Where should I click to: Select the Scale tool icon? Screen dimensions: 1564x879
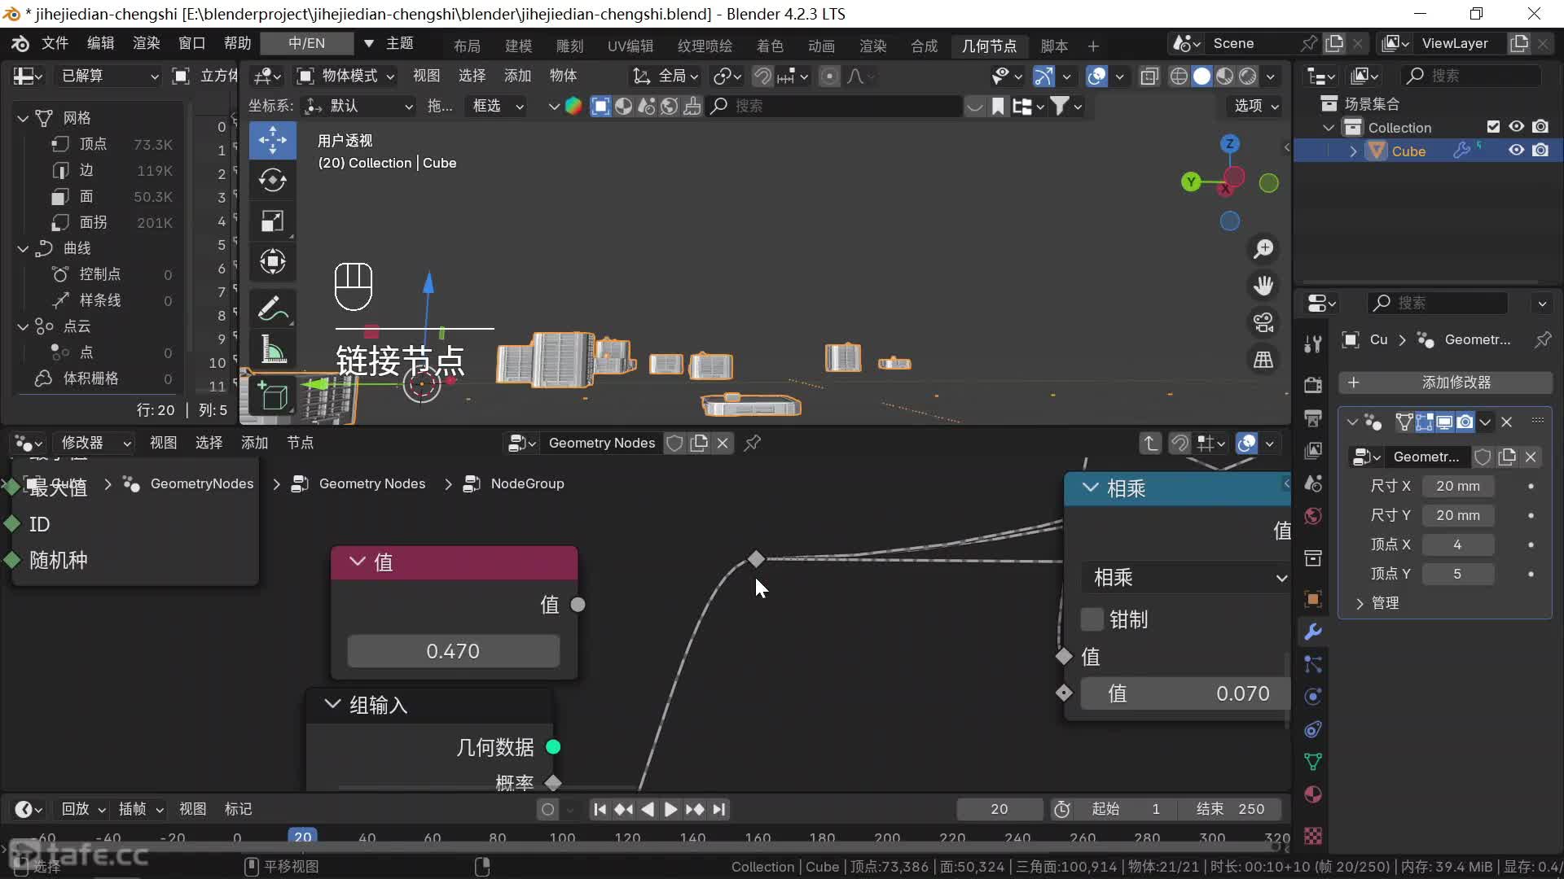pyautogui.click(x=272, y=221)
